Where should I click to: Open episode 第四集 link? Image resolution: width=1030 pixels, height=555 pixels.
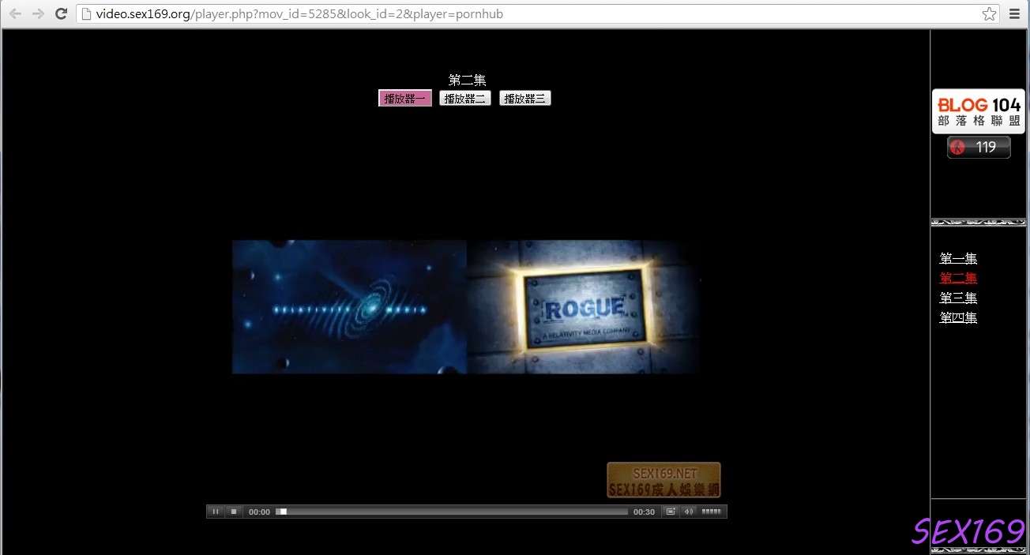pos(958,317)
